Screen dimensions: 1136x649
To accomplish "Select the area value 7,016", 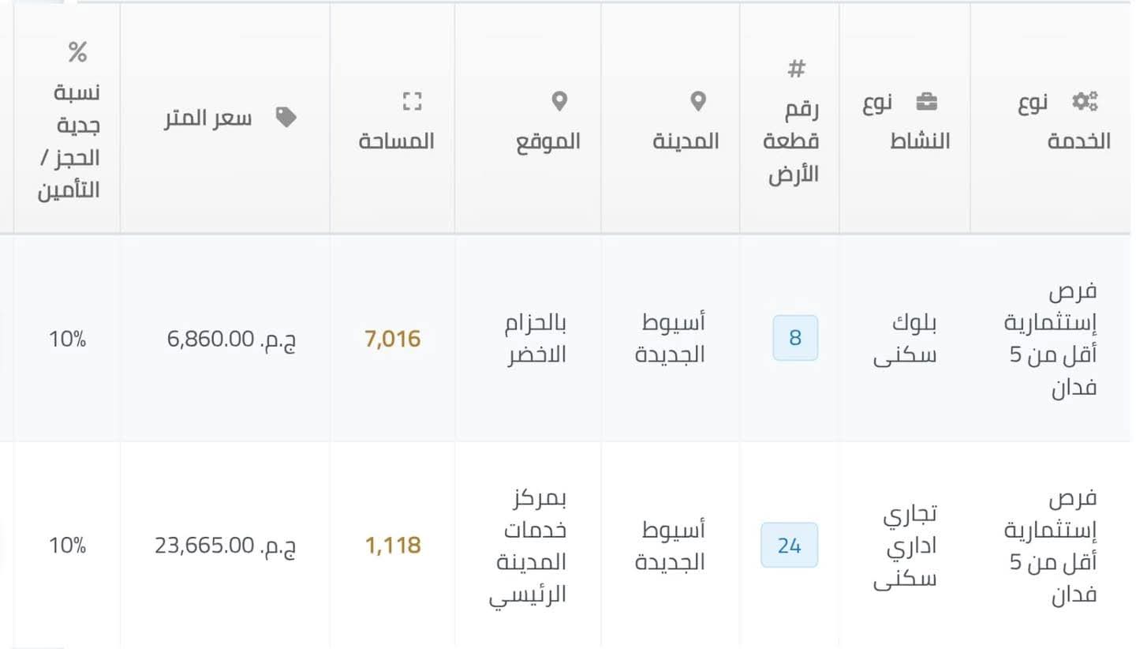I will [393, 339].
